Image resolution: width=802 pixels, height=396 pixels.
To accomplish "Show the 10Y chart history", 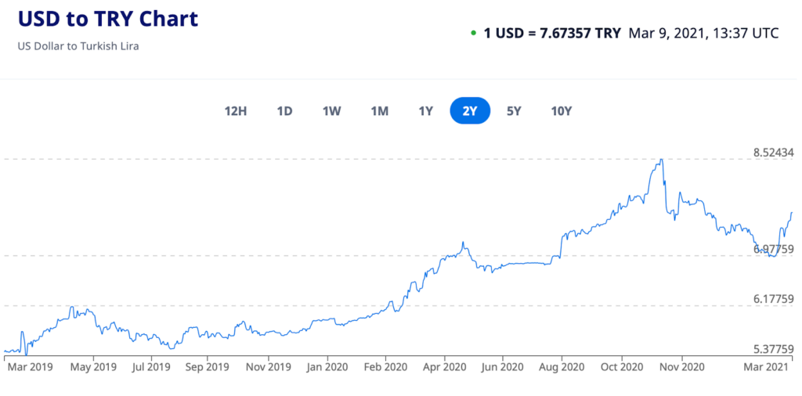I will [561, 111].
